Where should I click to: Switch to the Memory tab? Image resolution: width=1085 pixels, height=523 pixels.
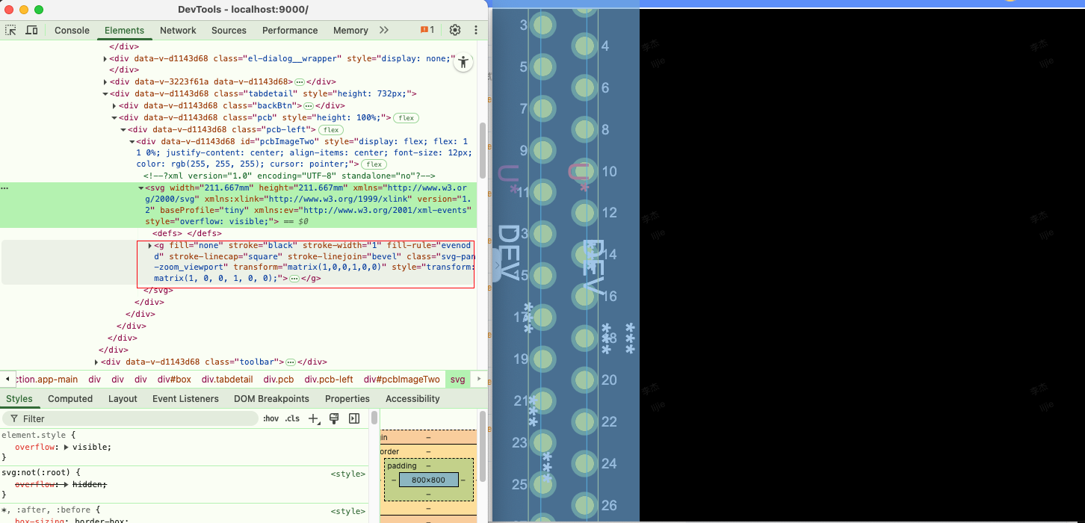tap(350, 30)
